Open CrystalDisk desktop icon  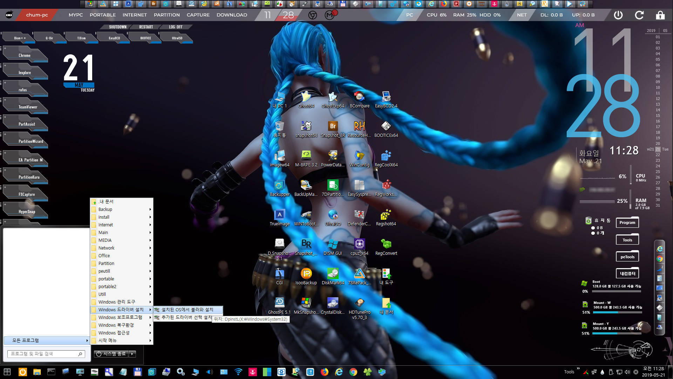click(333, 306)
